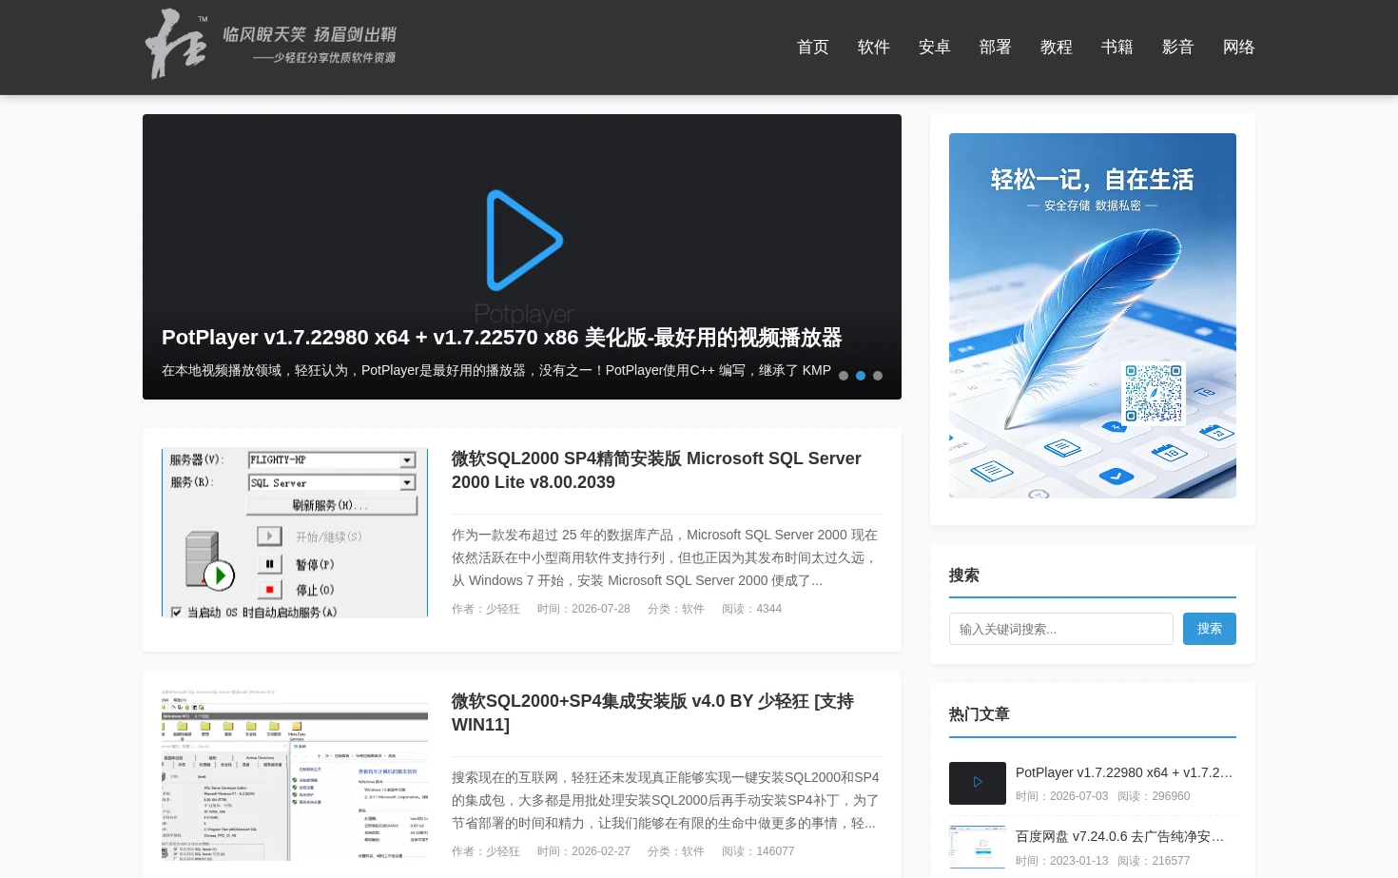Click the site logo in the header
Screen dimensions: 1398x878
tap(270, 45)
